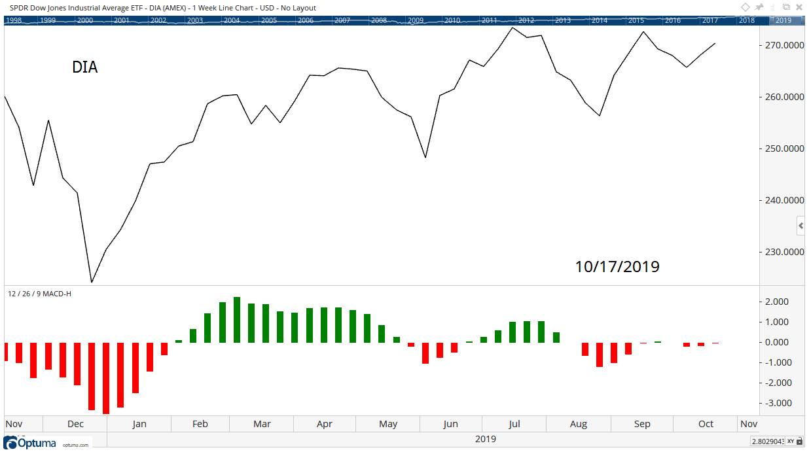Click the tallest green MACD histogram bar
Viewport: 809px width, 452px height.
click(237, 320)
